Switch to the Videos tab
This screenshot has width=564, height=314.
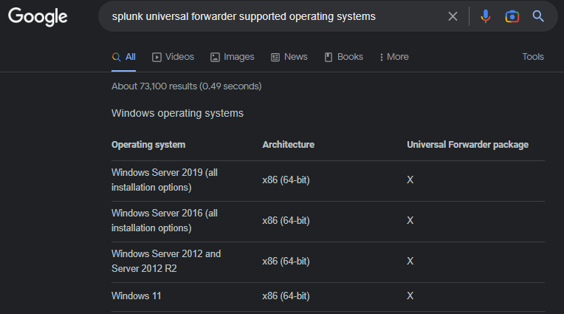[173, 57]
